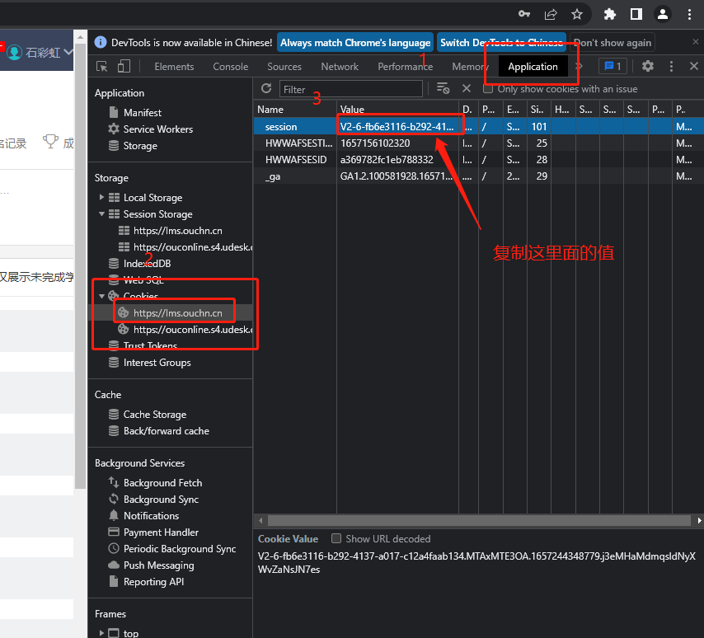Open the issues counter badge
704x638 pixels.
(x=612, y=67)
